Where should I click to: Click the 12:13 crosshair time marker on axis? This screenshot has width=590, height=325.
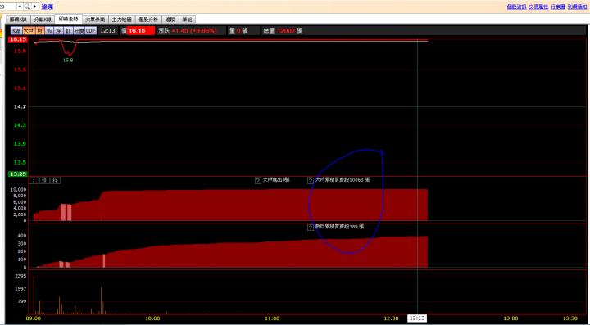point(417,318)
